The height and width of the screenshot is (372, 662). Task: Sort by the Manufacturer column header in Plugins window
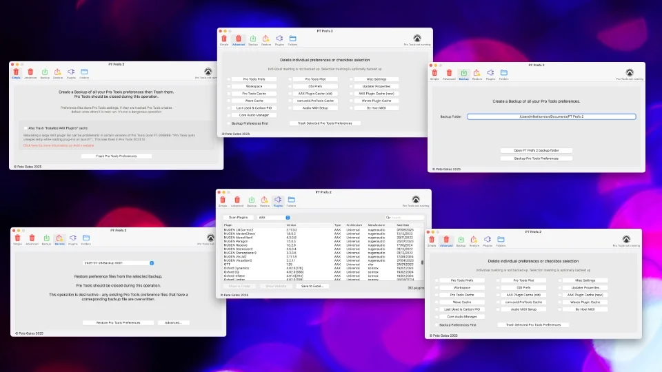point(377,225)
